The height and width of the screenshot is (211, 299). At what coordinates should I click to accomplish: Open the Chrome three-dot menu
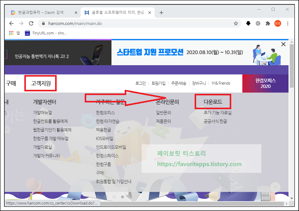tap(288, 23)
